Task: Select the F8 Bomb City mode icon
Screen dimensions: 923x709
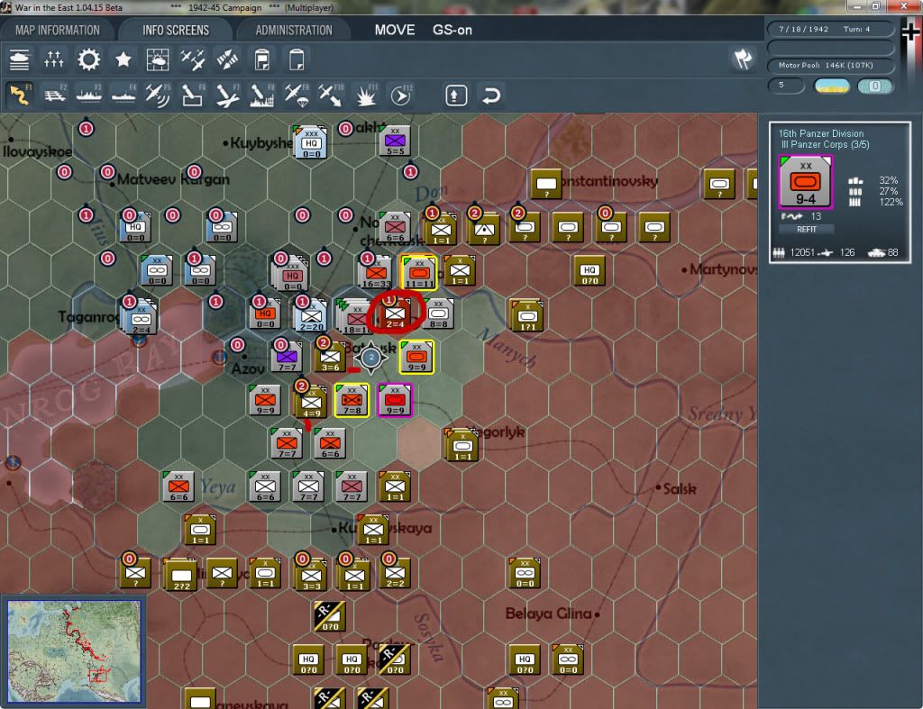Action: (x=262, y=95)
